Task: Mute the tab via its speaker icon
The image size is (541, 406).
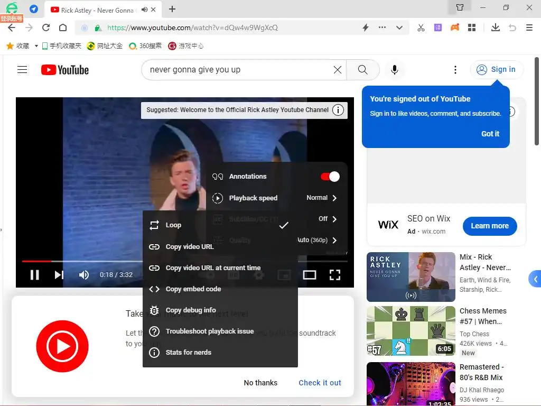Action: tap(144, 10)
